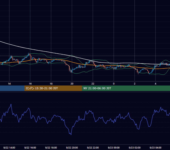The image size is (170, 150).
Task: Click the 22 hour label on price chart axis
Action: tap(93, 84)
